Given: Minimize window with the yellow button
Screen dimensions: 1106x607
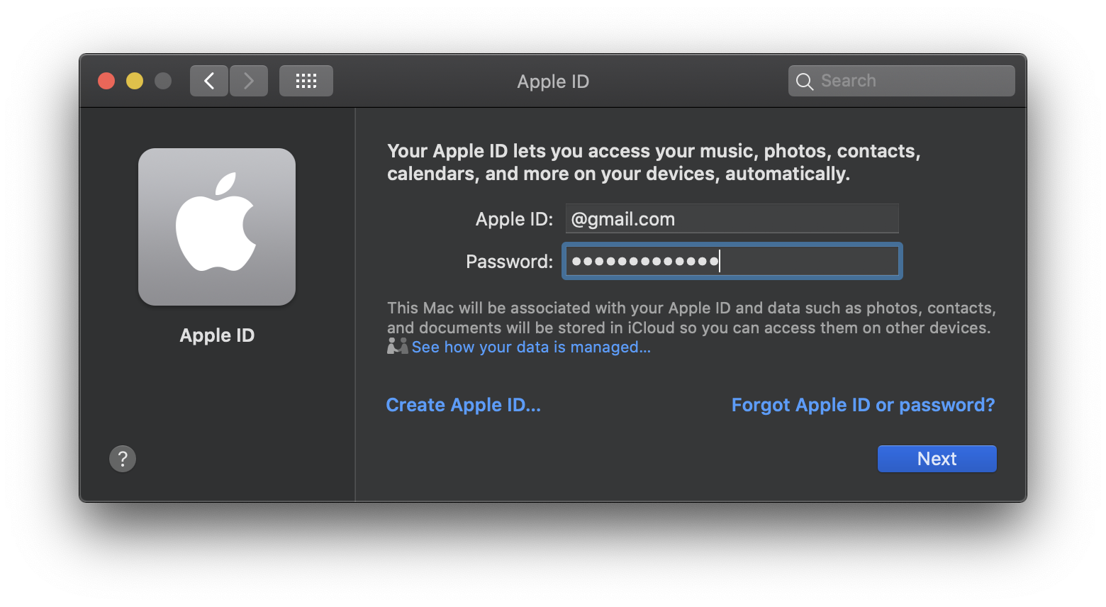Looking at the screenshot, I should (135, 81).
